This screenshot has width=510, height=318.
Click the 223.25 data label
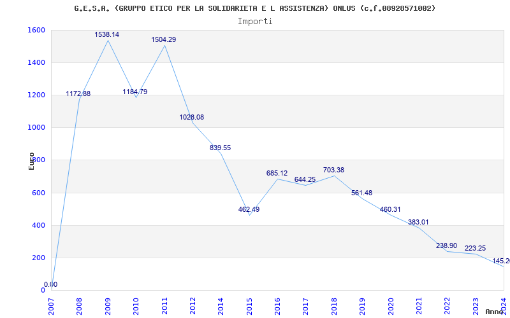475,248
